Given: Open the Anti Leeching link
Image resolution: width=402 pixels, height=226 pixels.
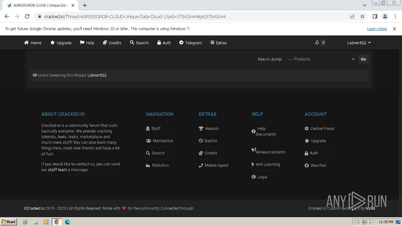Looking at the screenshot, I should pos(266,164).
